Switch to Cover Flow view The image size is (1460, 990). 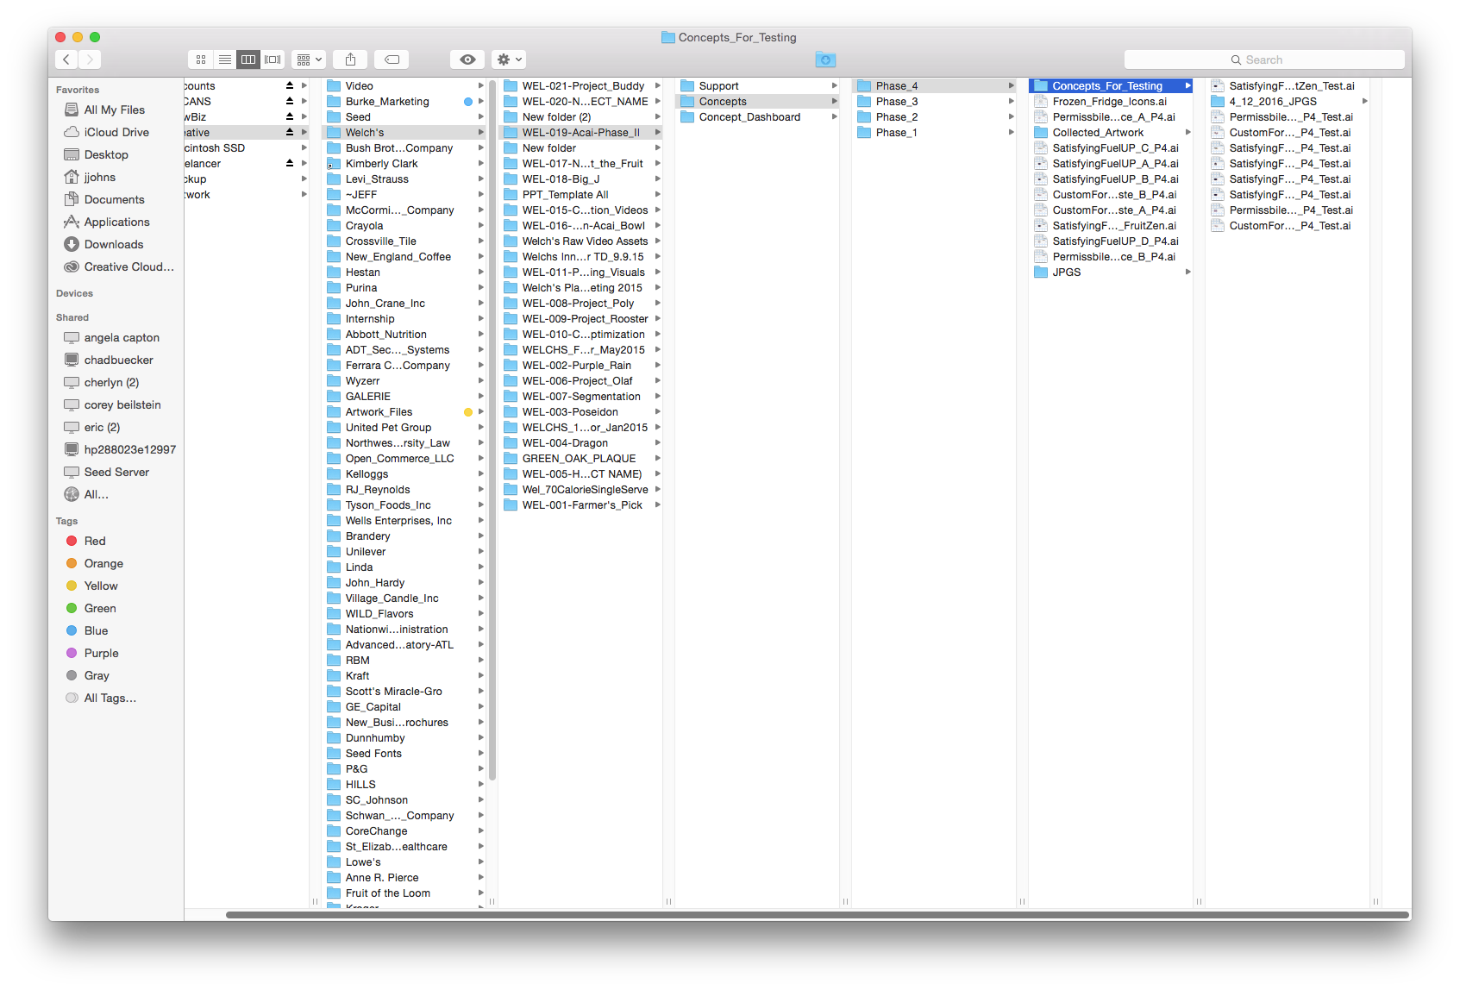click(x=273, y=60)
